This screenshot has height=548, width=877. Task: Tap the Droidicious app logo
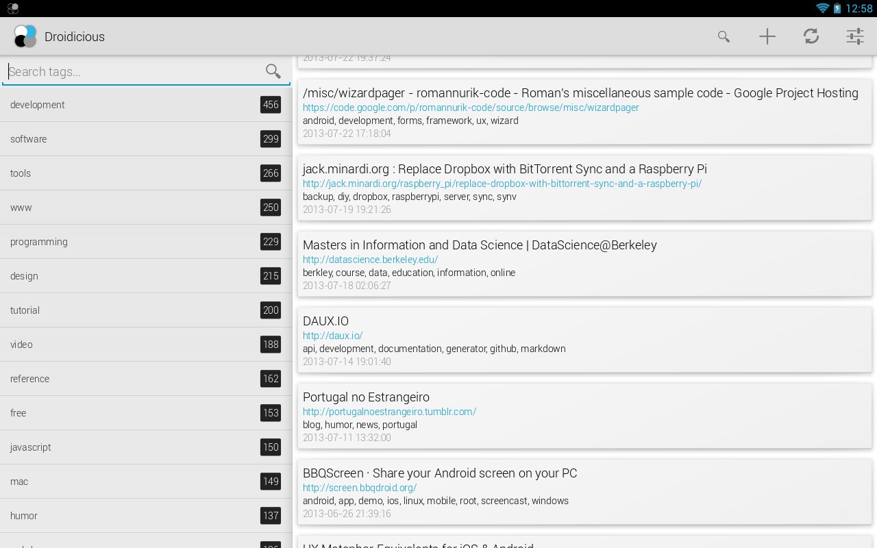tap(25, 36)
